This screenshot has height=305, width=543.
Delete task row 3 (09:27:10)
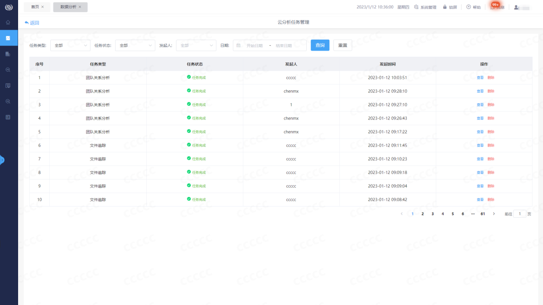491,105
